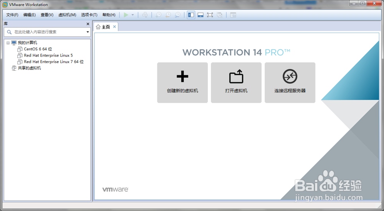Select 我的计算机 in the library tree
This screenshot has width=384, height=211.
click(27, 43)
